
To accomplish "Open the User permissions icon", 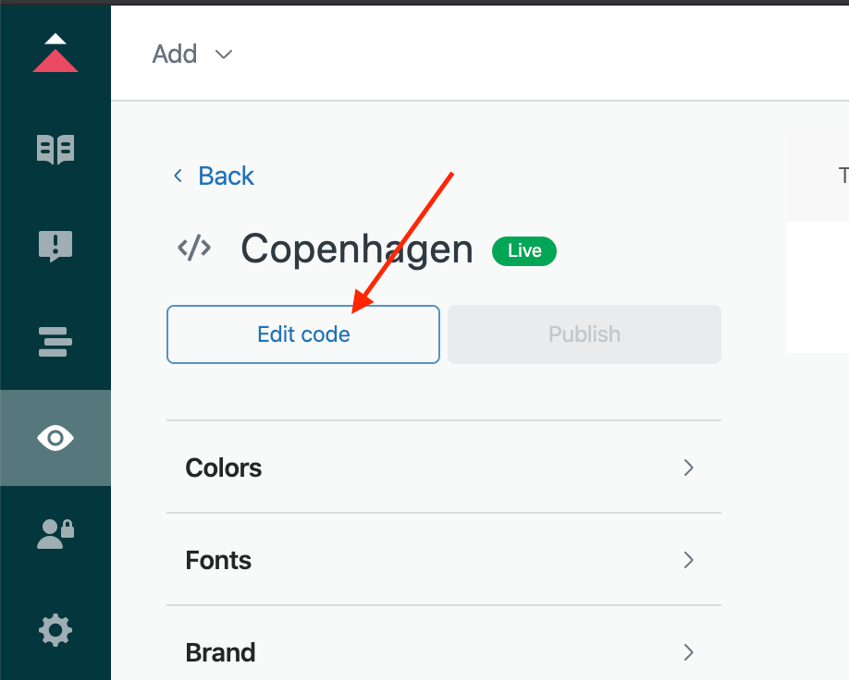I will click(x=55, y=533).
